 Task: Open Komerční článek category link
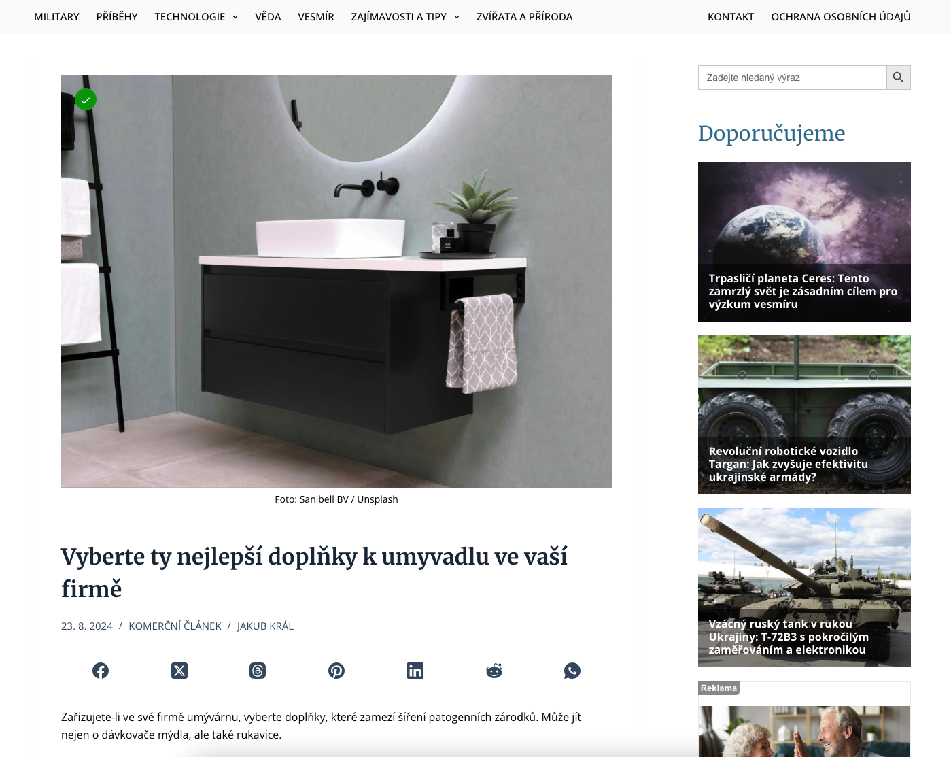click(x=175, y=626)
